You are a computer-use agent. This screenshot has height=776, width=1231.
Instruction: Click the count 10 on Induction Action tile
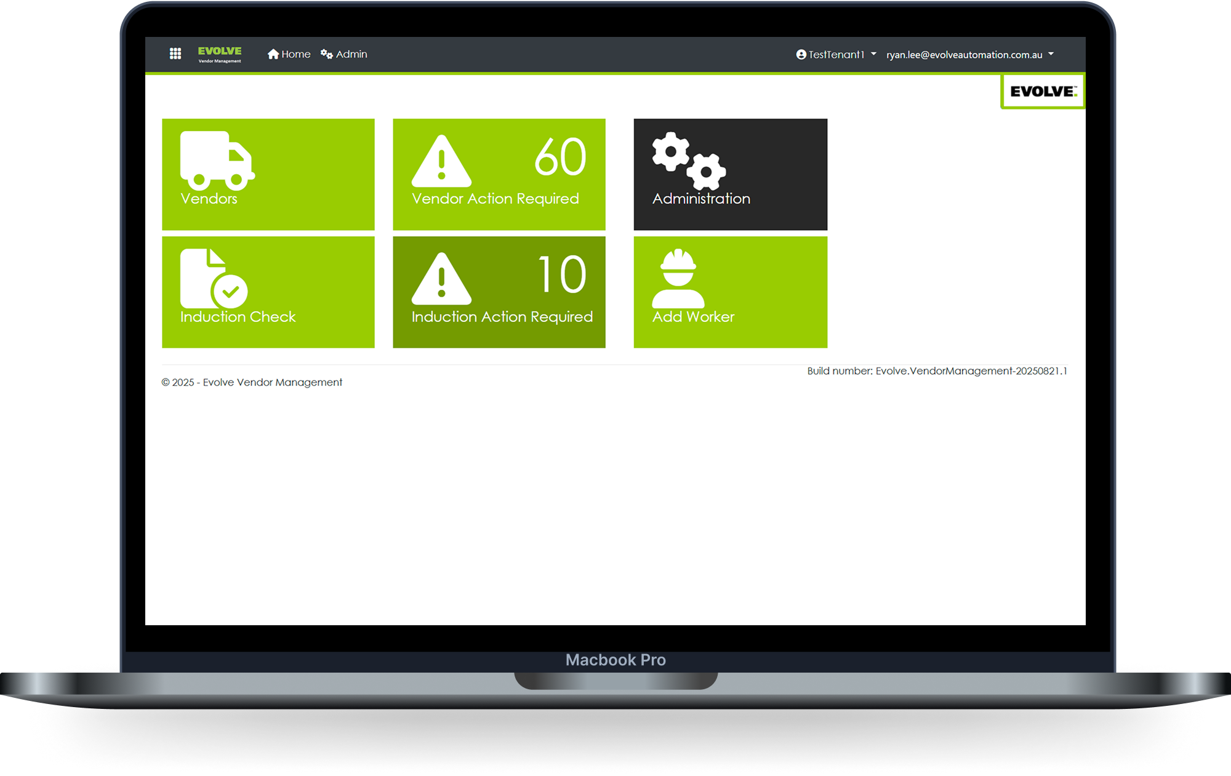(x=563, y=274)
